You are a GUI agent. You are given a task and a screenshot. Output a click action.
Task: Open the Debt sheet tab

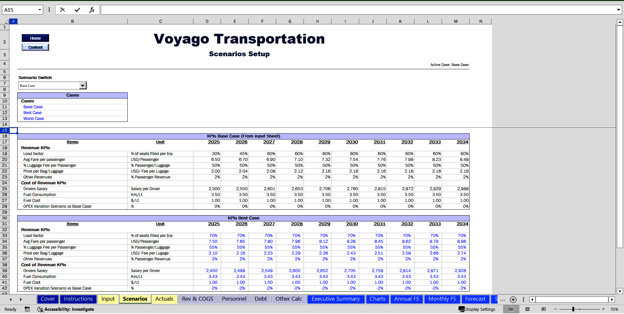[261, 299]
